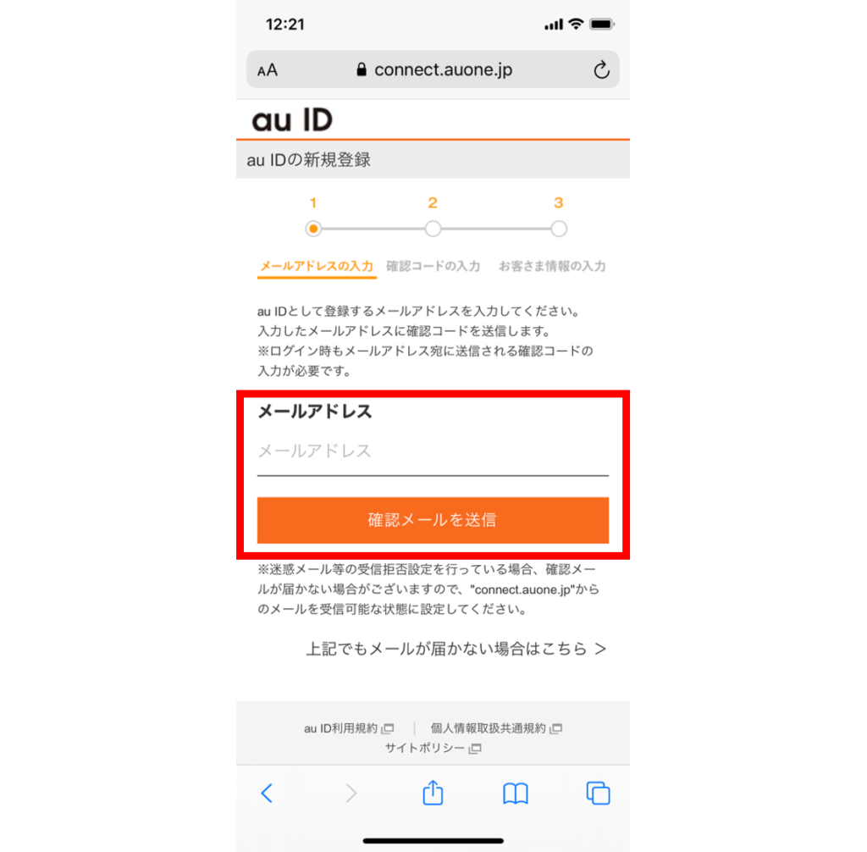
Task: Tap the 確認メールを送信 button
Action: click(x=433, y=520)
